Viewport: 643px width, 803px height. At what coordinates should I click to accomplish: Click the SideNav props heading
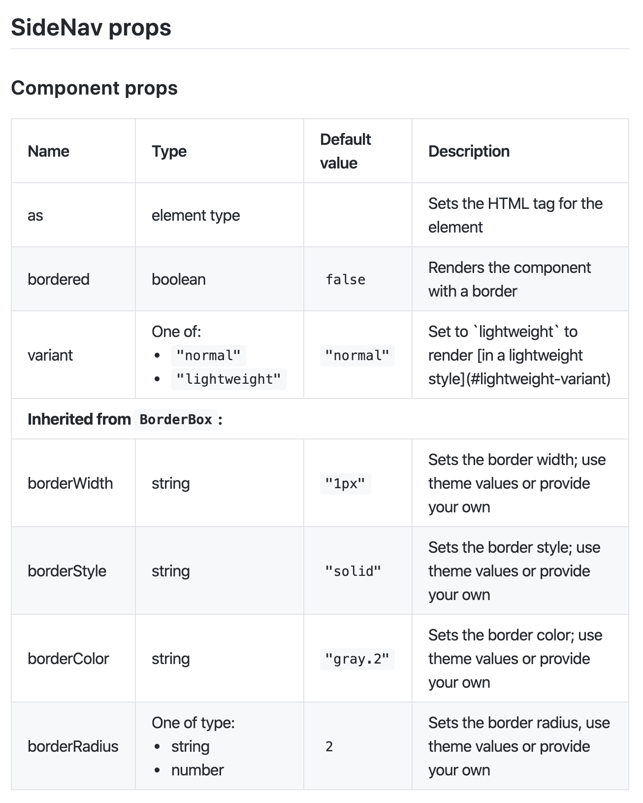91,28
